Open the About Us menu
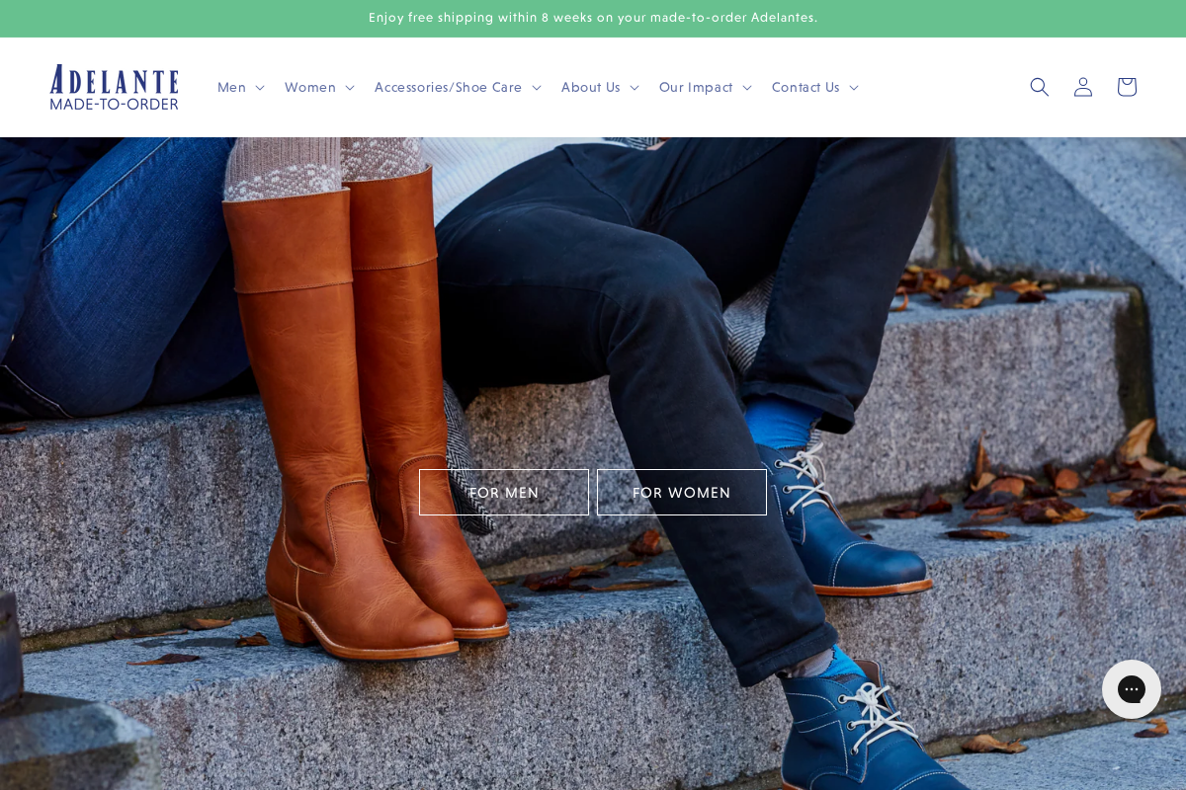The image size is (1186, 790). (x=590, y=87)
